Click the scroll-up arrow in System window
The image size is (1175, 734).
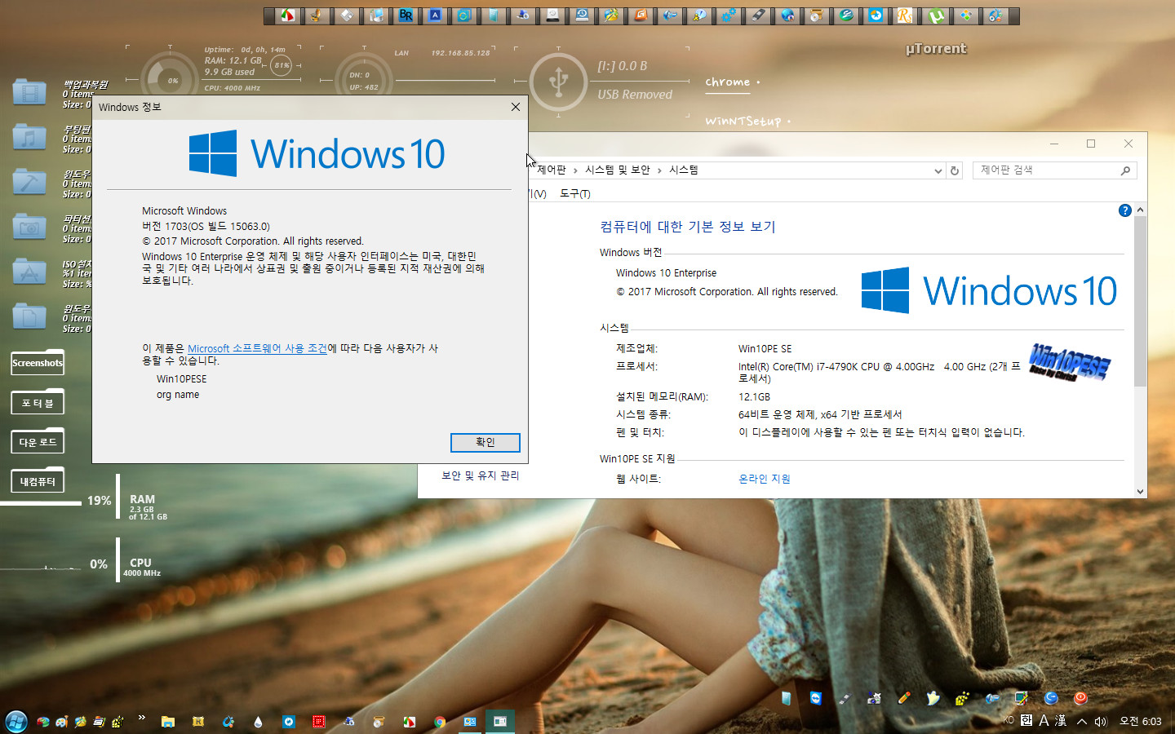click(x=1140, y=210)
